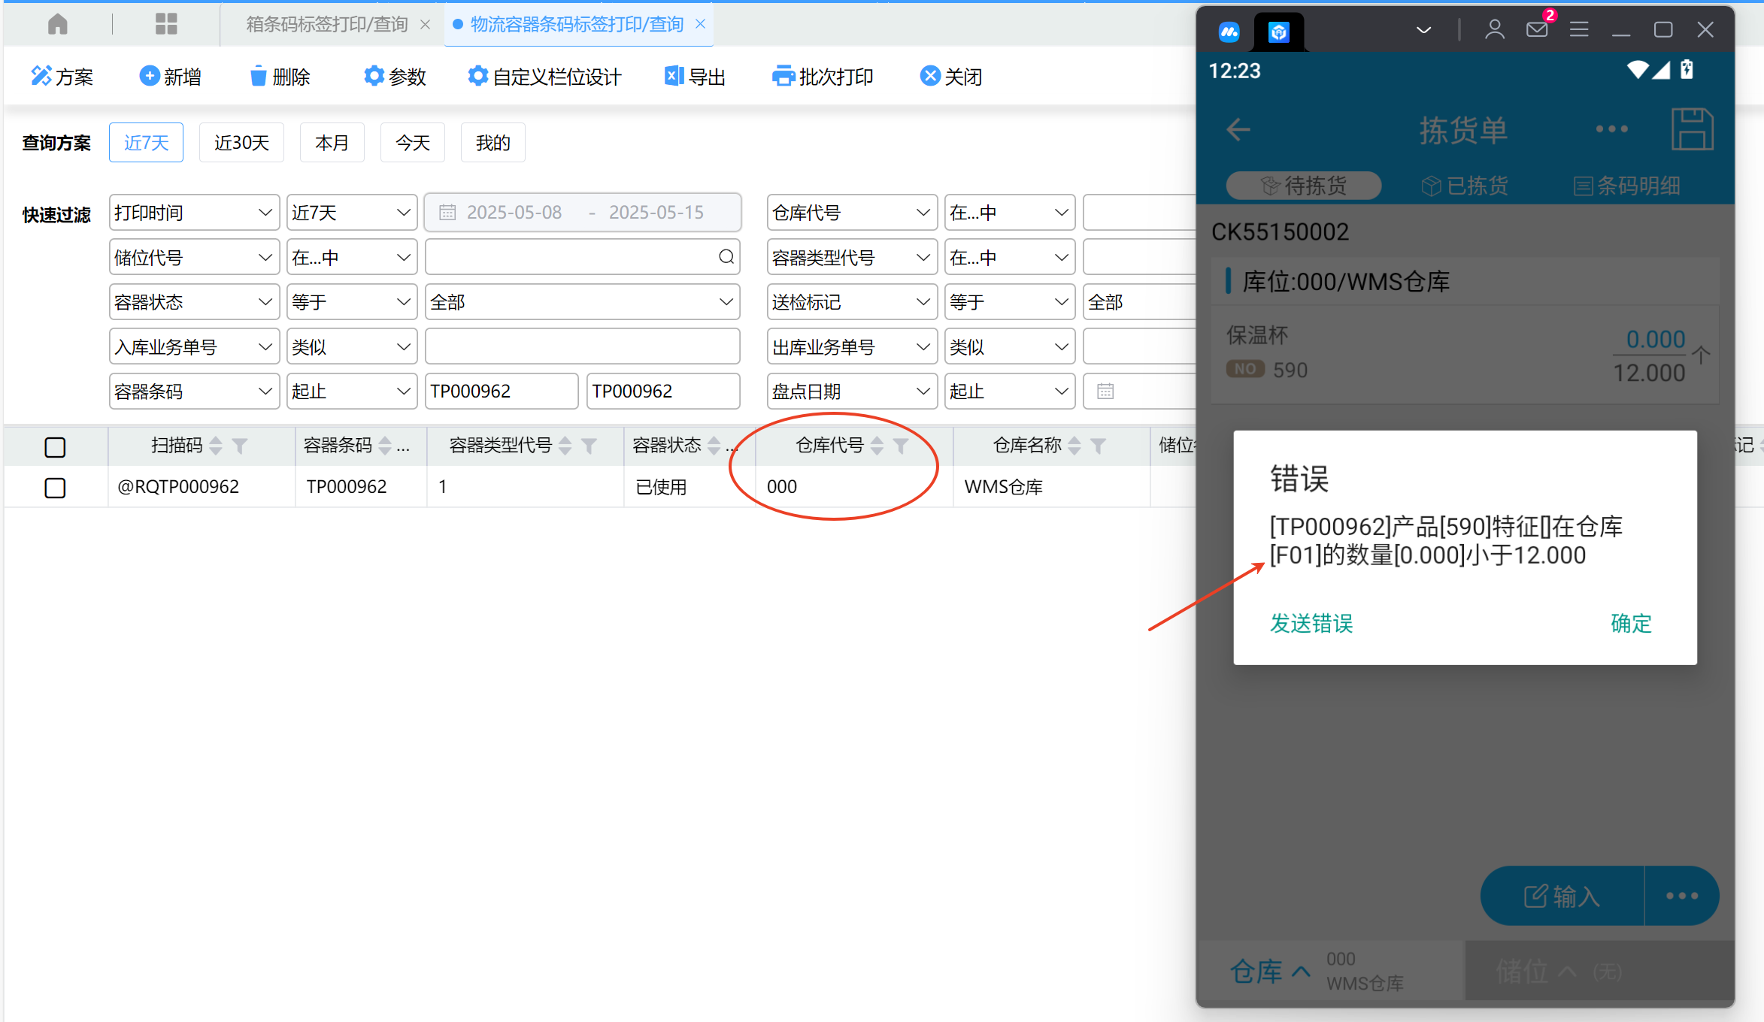
Task: Switch to 箱条码标签打印/查询 tab
Action: tap(327, 24)
